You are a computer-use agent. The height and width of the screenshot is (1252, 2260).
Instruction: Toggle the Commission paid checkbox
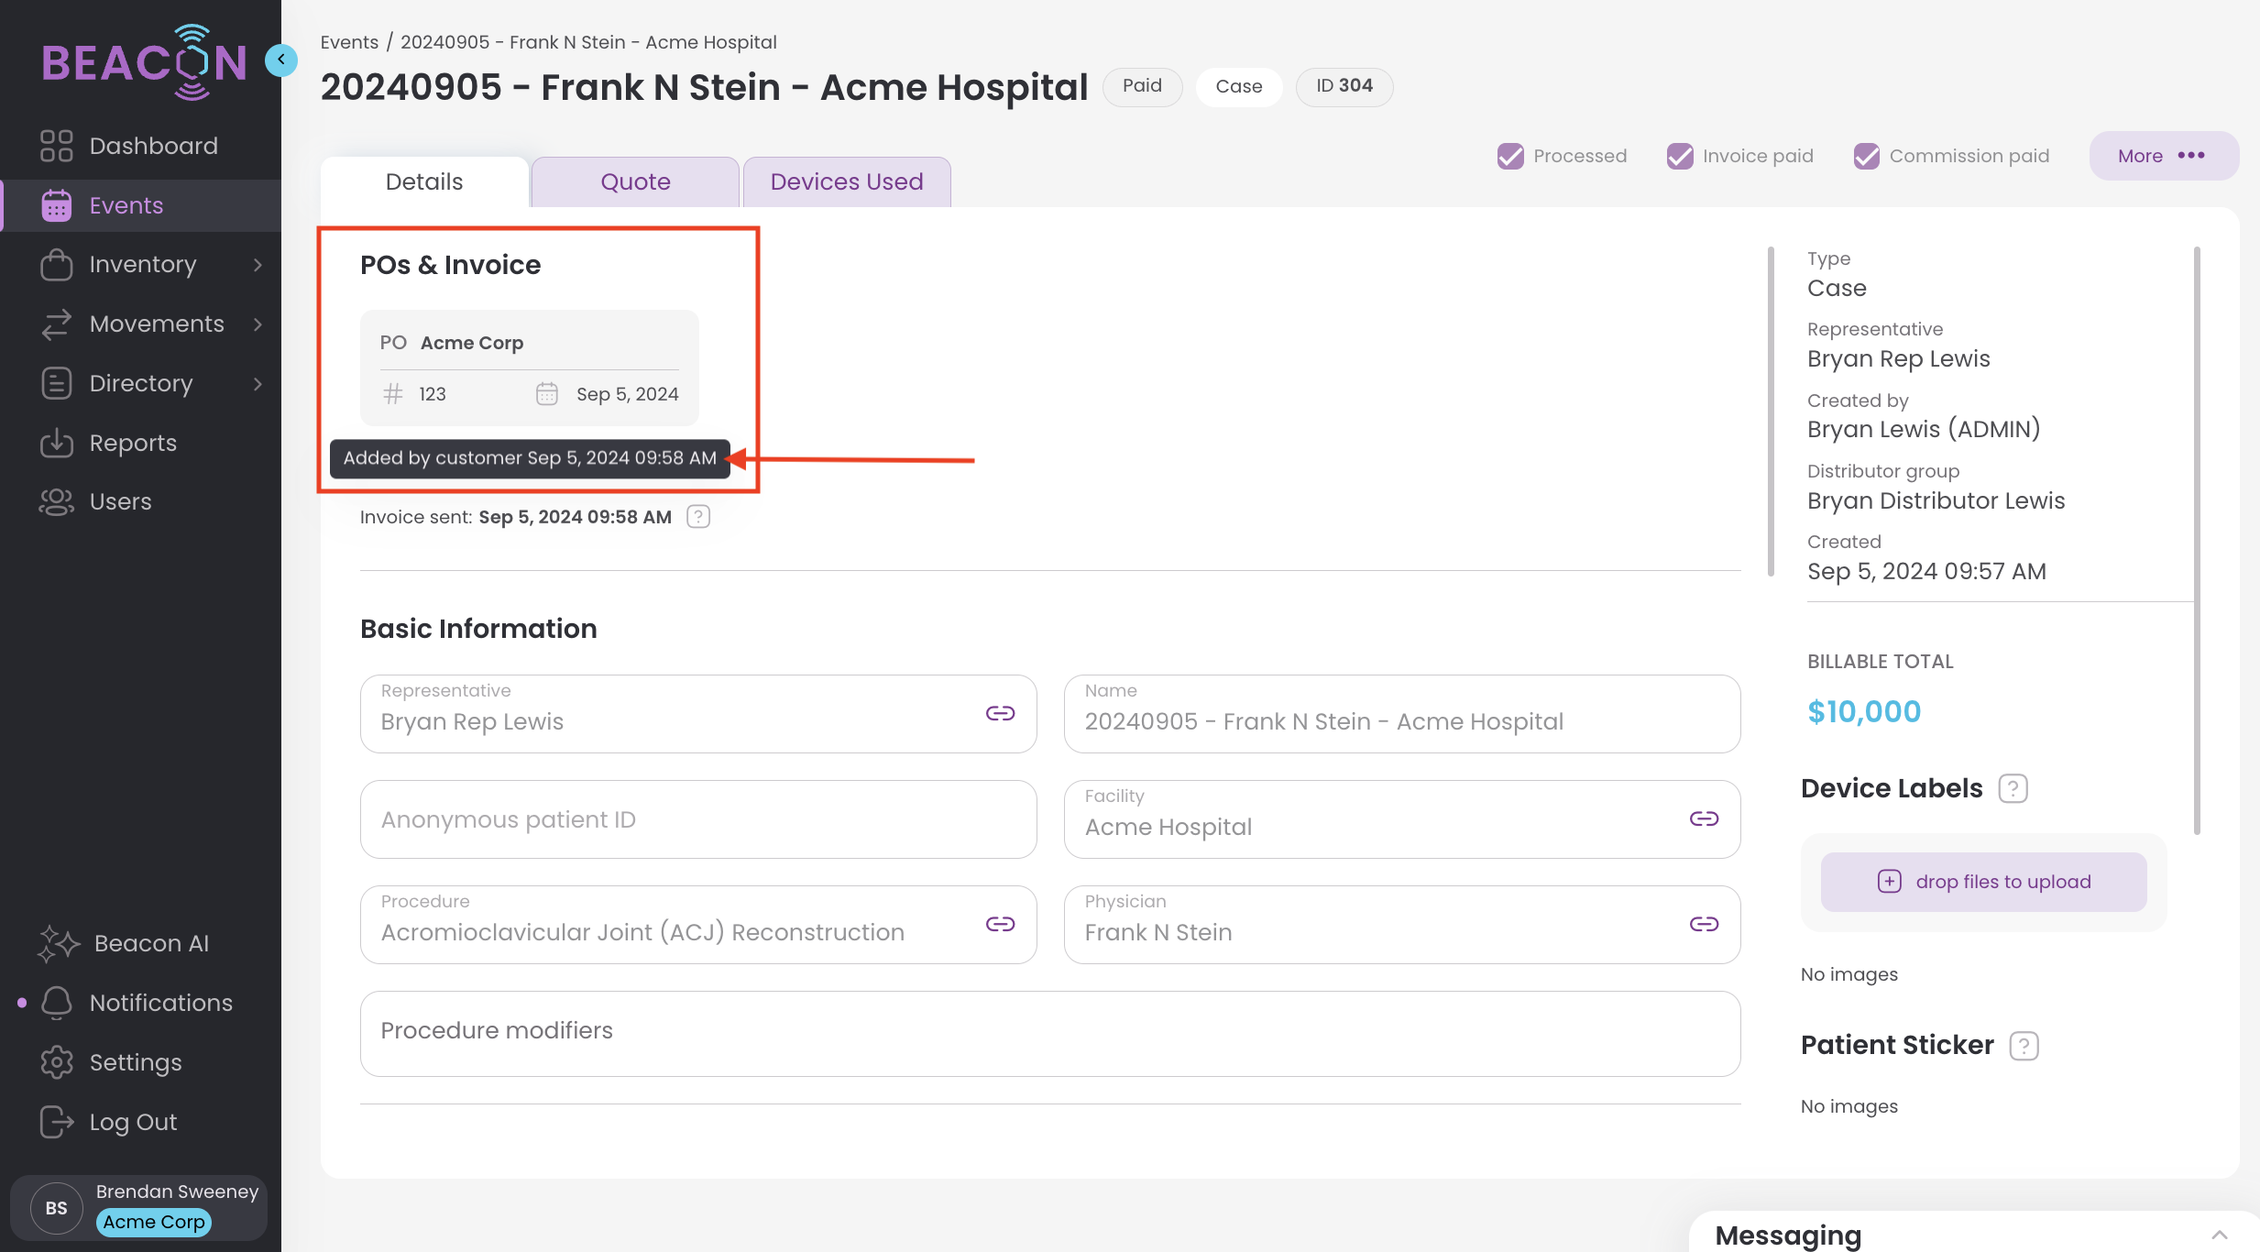(x=1867, y=156)
